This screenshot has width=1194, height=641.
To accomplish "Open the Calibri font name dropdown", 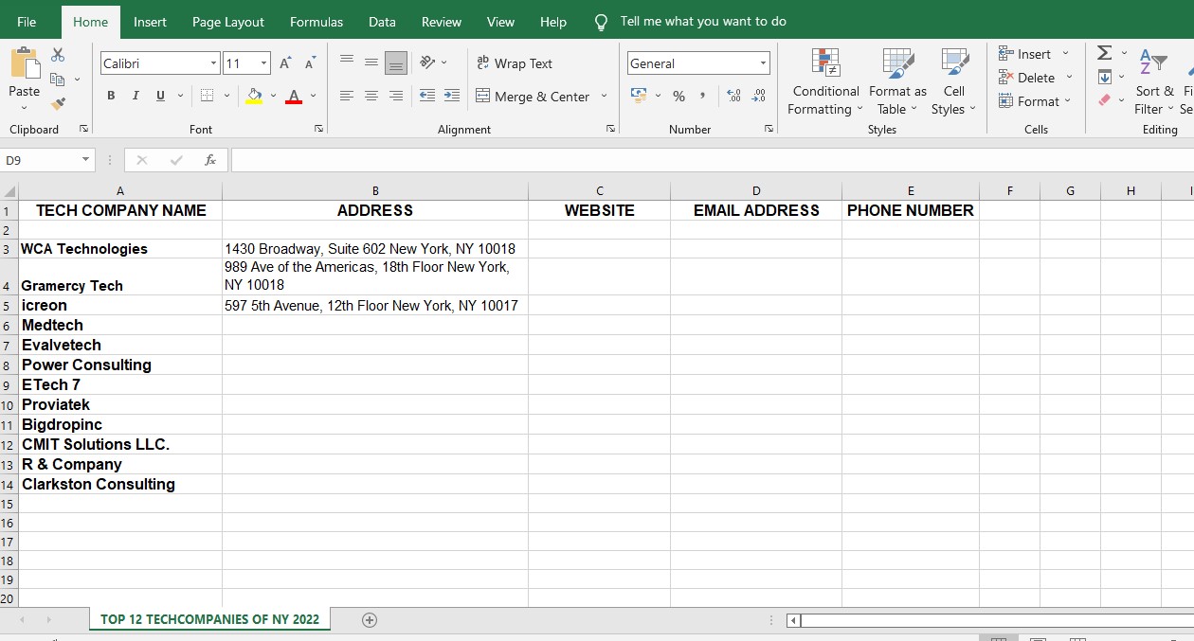I will [x=213, y=63].
